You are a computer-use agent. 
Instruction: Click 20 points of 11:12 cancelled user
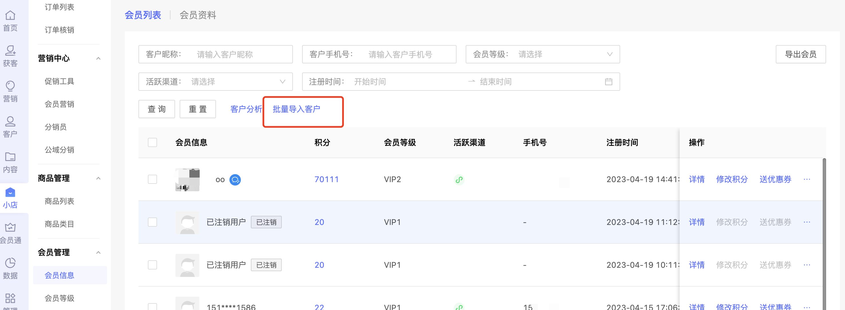point(319,222)
